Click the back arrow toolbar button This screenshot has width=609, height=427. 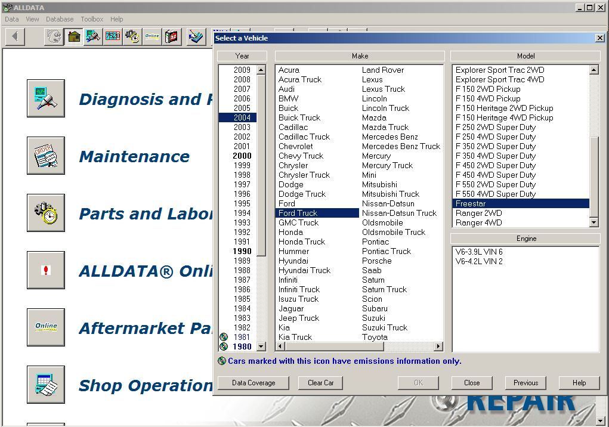click(x=15, y=36)
